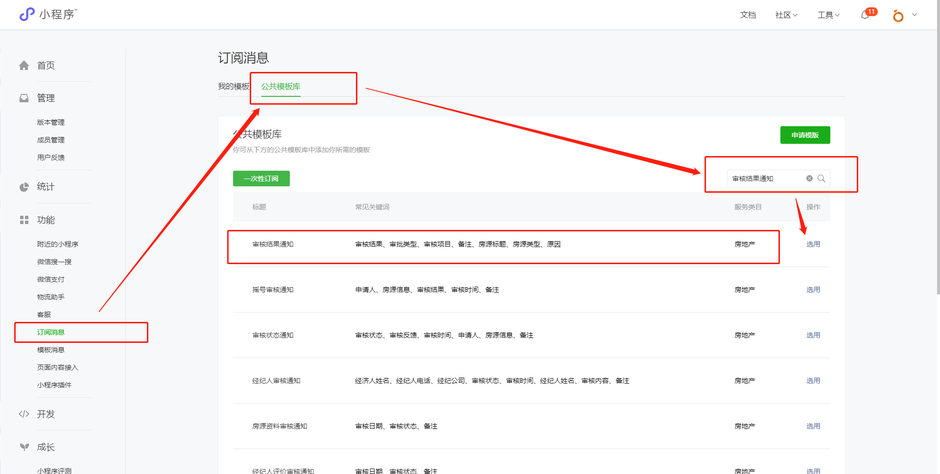The height and width of the screenshot is (474, 940).
Task: Click the orange user avatar icon
Action: [898, 16]
